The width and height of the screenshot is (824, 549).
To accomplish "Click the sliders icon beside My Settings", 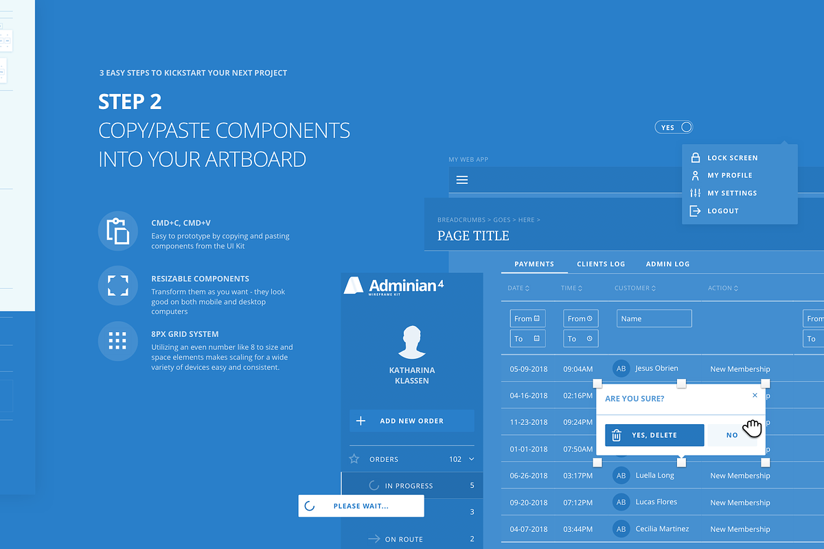I will (696, 193).
